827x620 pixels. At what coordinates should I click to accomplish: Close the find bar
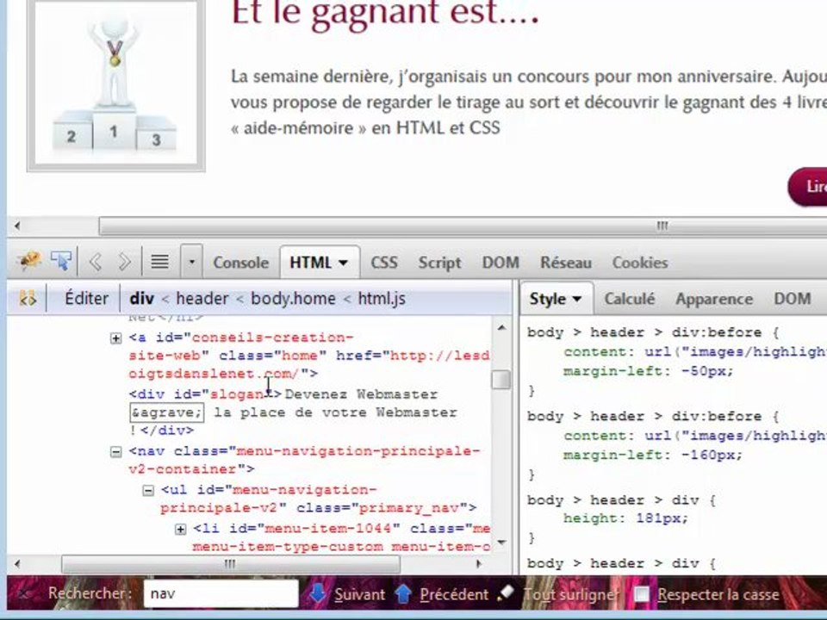click(x=23, y=593)
